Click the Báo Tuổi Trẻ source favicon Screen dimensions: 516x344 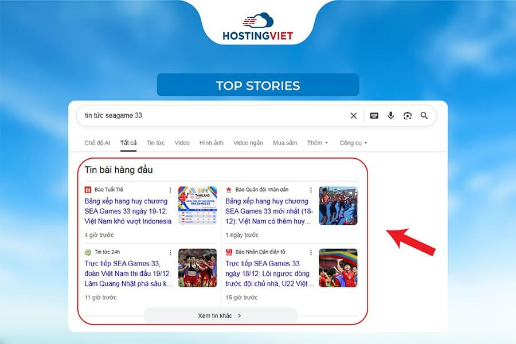point(87,189)
